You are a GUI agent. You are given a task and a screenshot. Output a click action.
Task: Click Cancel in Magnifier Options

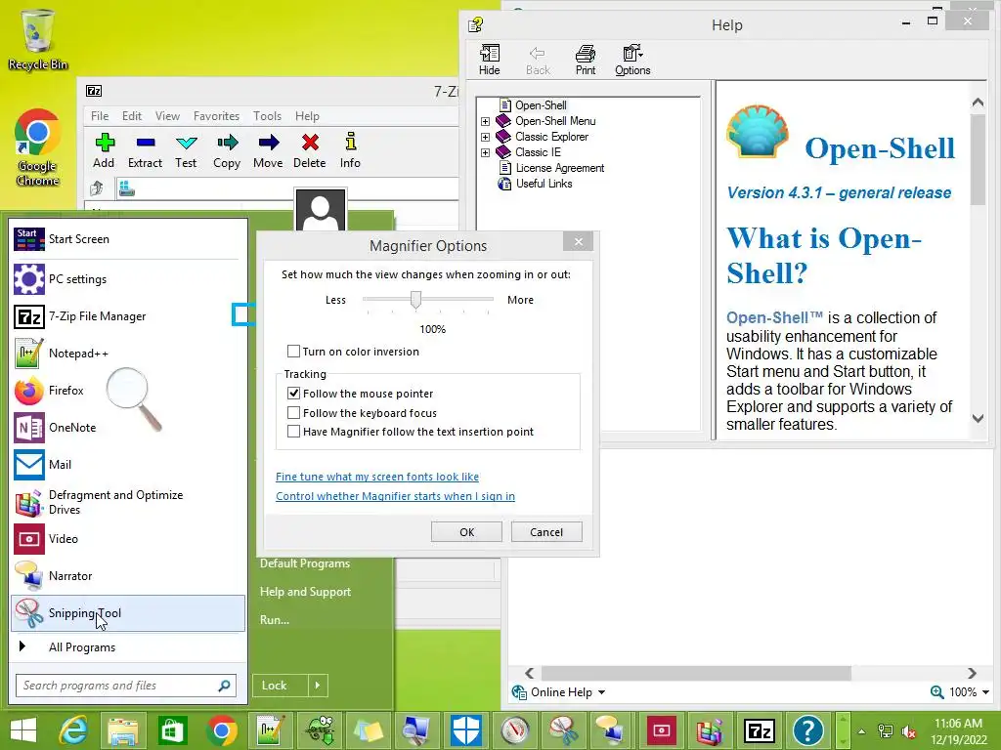pos(546,532)
